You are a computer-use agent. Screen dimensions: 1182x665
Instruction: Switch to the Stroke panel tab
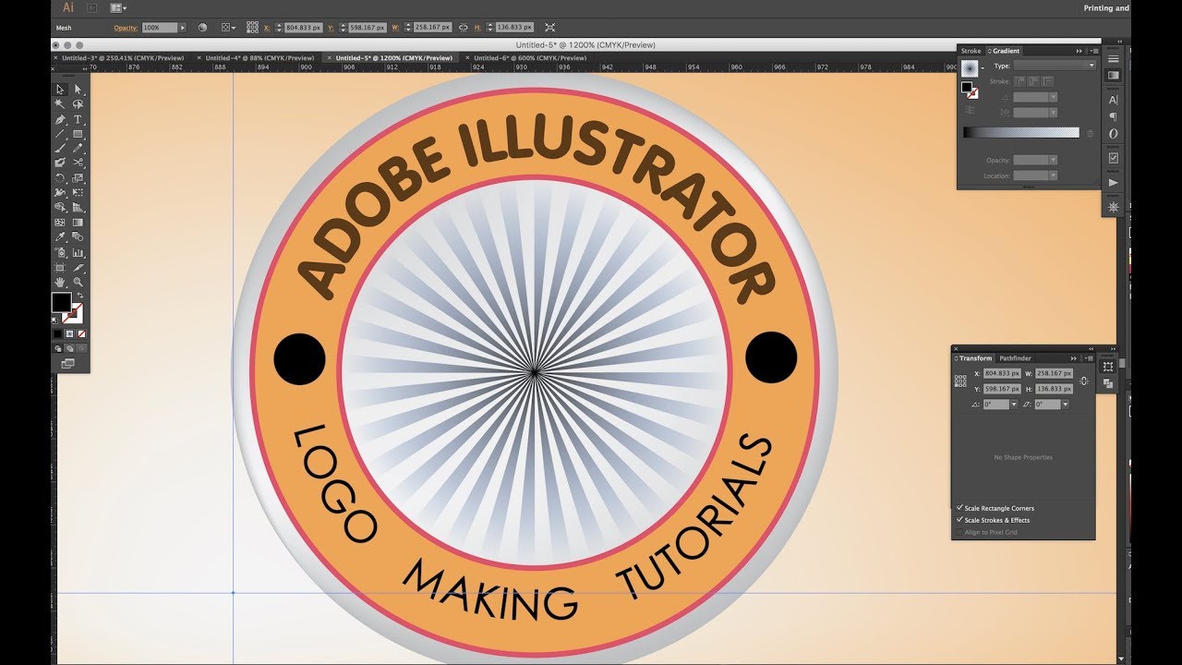click(971, 51)
